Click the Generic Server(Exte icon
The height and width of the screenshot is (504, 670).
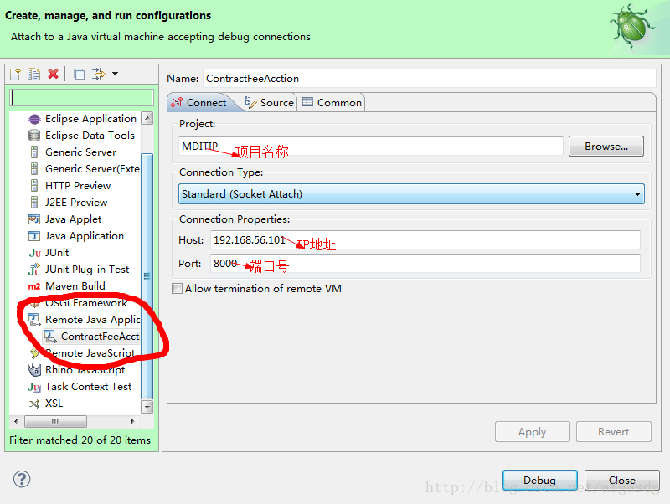pos(34,169)
